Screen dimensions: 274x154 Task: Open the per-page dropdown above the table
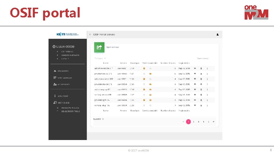[x=100, y=58]
